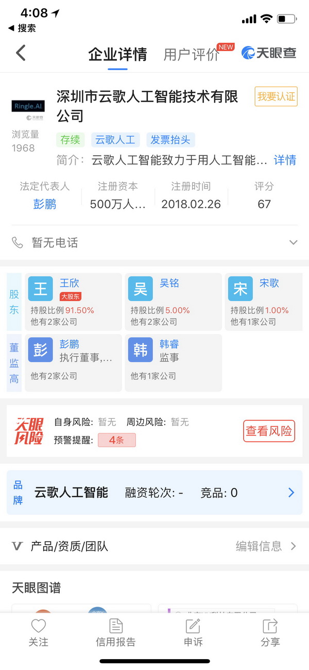309x670 pixels.
Task: Open brand 云歌人工智能
Action: click(x=71, y=493)
